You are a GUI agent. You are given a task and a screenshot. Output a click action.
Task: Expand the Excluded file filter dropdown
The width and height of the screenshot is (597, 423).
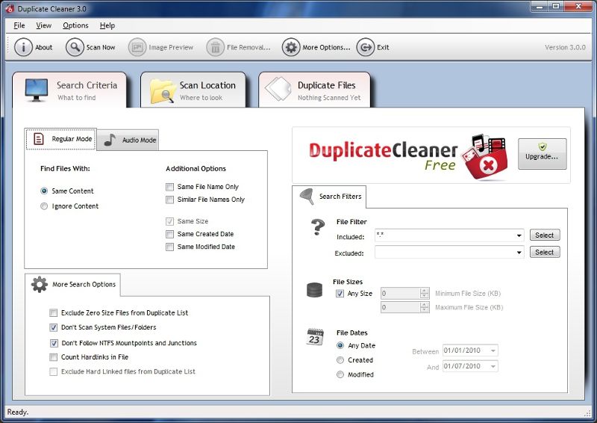pos(519,253)
